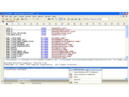Viewport: 129px width, 97px height.
Task: Click the BMP_ITEM_ADD_FROM_DISK identifier
Action: coord(20,41)
